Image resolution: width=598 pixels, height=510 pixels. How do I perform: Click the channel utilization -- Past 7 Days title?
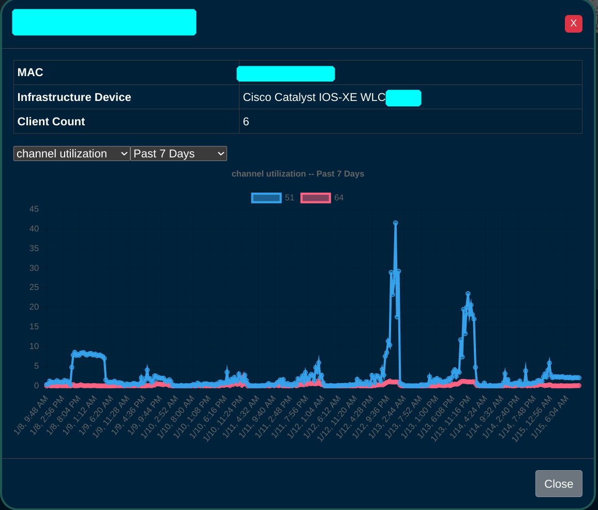[x=298, y=173]
